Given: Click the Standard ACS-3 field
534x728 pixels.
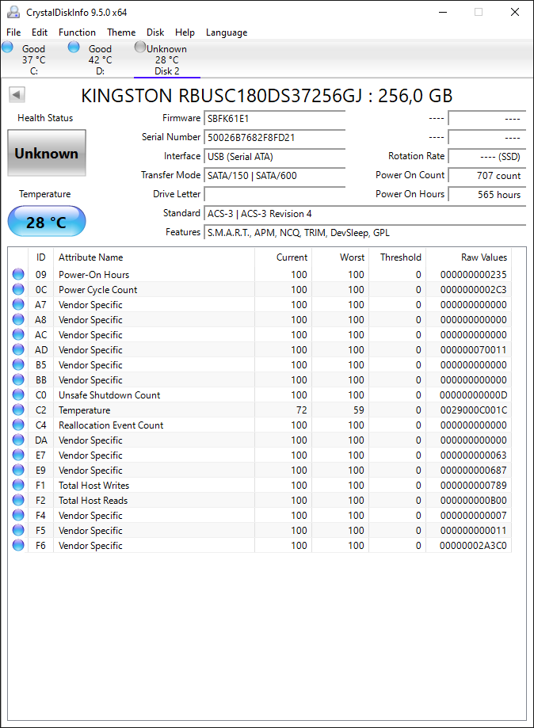Looking at the screenshot, I should (x=364, y=214).
